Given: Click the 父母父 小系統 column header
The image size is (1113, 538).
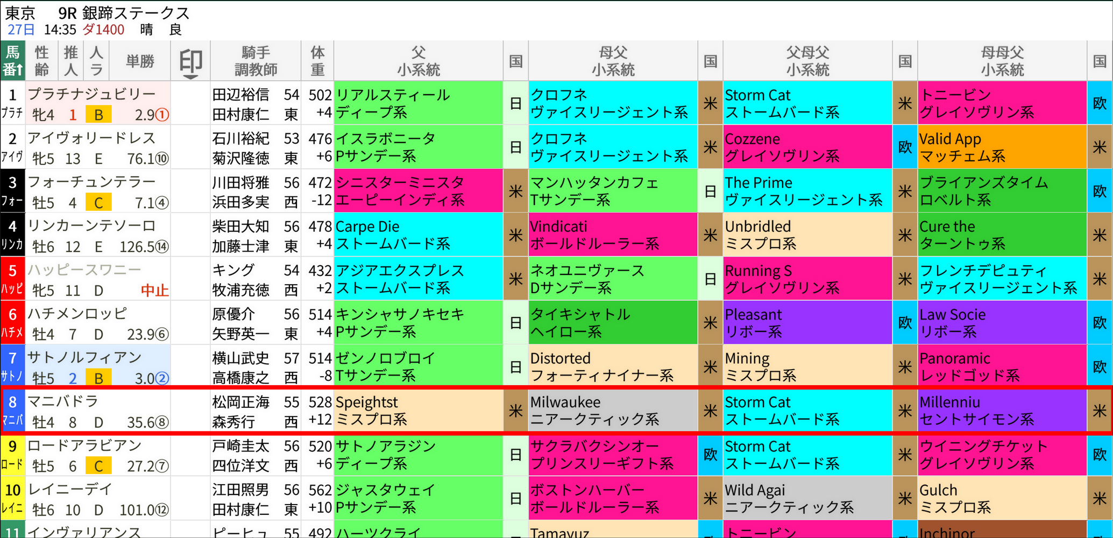Looking at the screenshot, I should (x=807, y=61).
